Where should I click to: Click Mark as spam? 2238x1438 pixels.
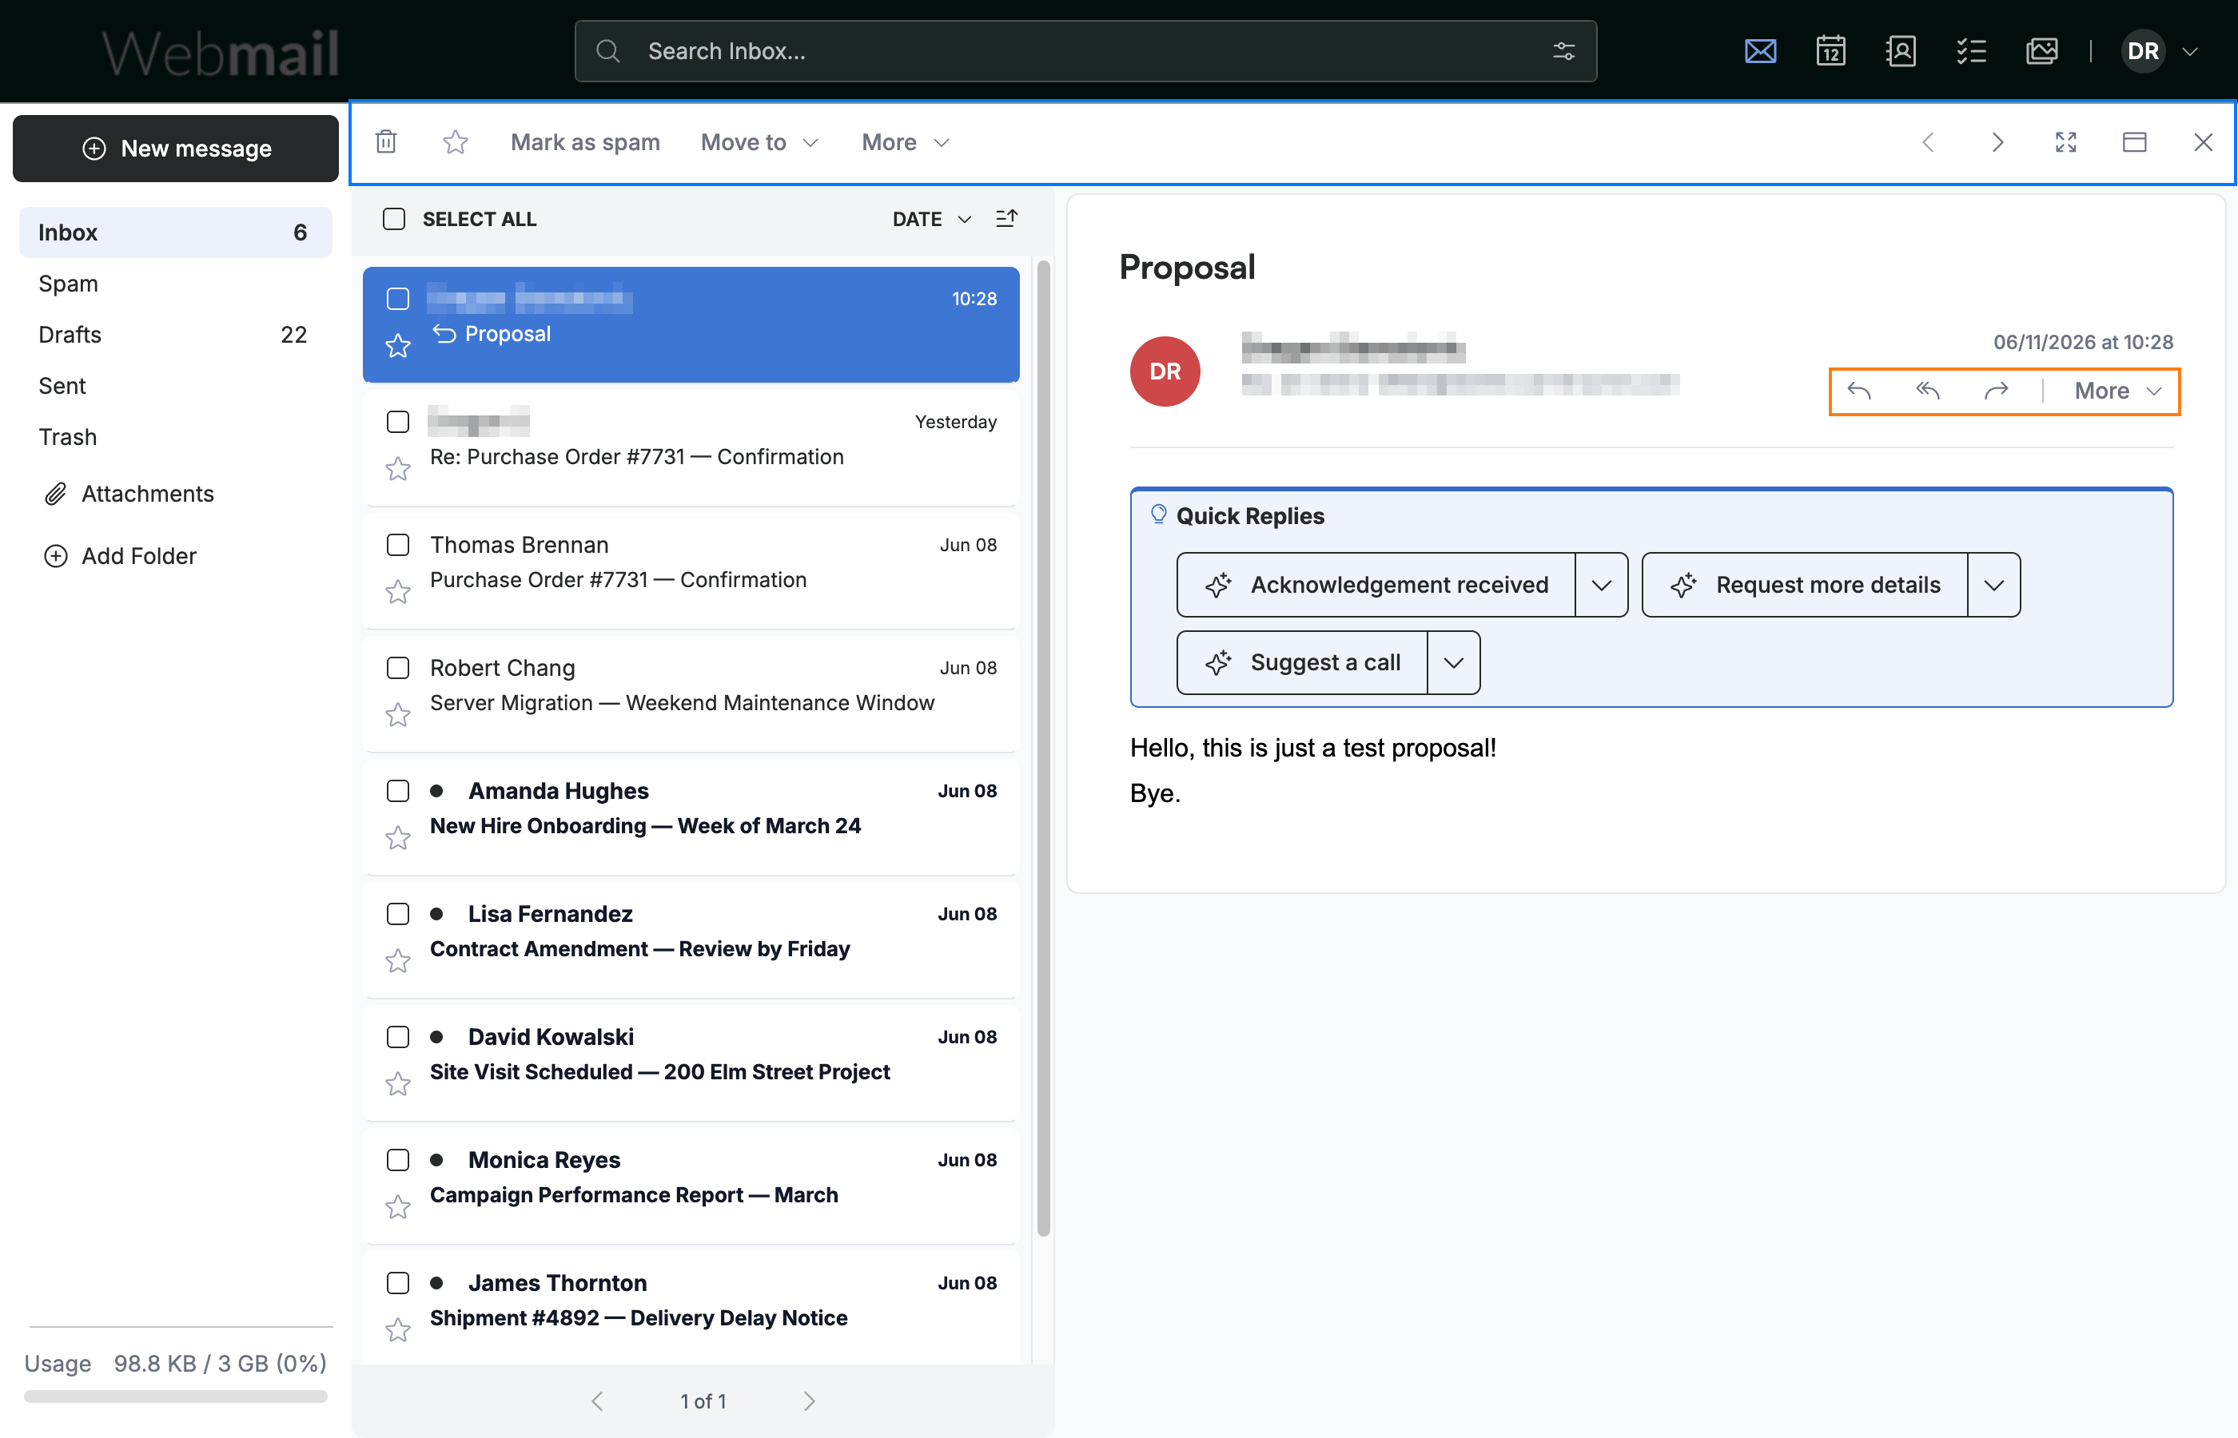(x=585, y=142)
